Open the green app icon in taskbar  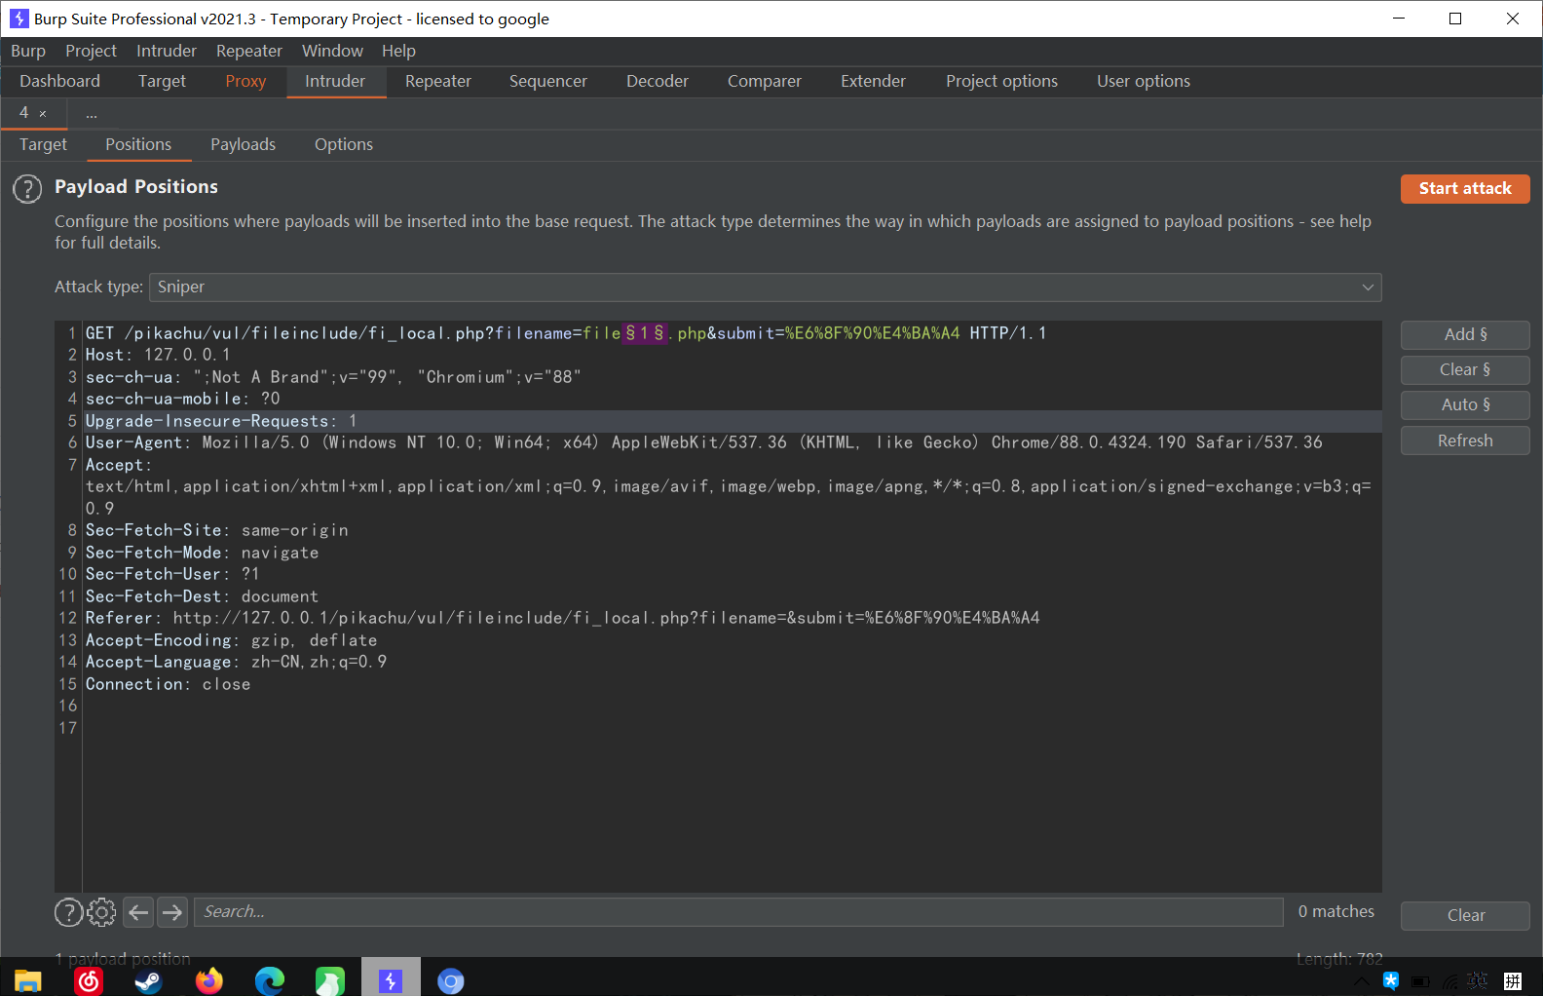330,980
